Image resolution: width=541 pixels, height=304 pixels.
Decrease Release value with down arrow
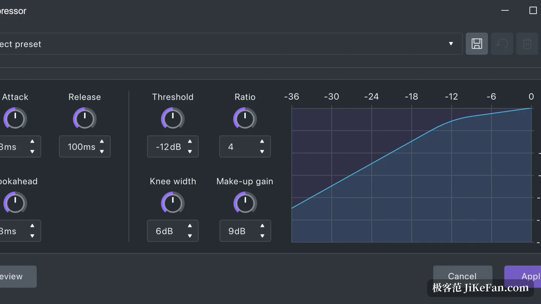pyautogui.click(x=102, y=151)
